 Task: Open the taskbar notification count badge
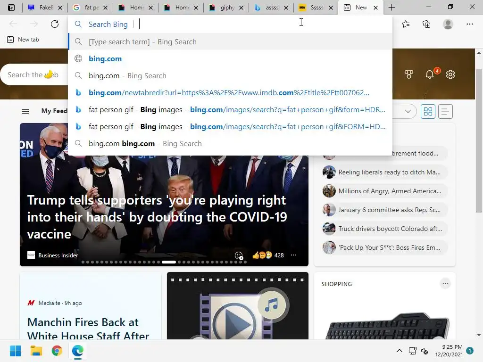tap(470, 351)
